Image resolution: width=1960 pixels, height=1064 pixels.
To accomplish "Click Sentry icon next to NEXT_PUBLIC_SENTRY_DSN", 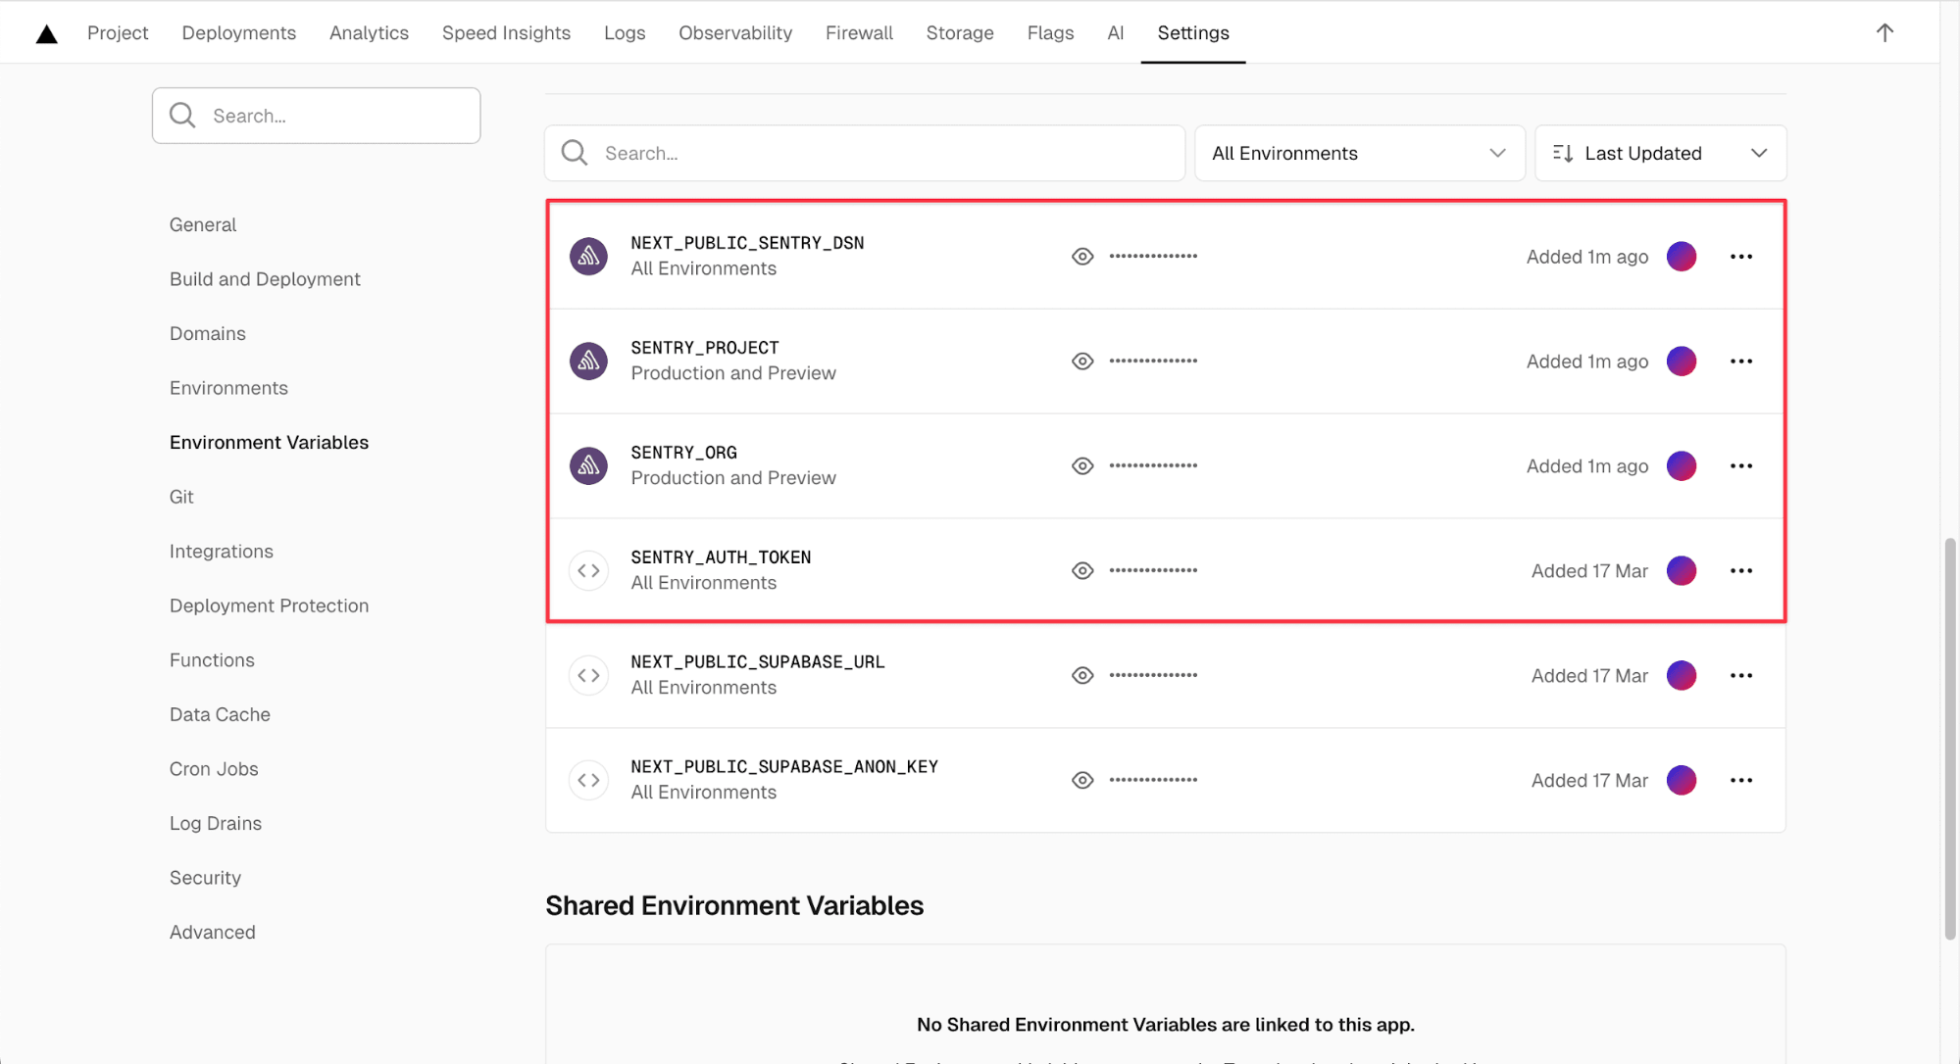I will (x=588, y=257).
